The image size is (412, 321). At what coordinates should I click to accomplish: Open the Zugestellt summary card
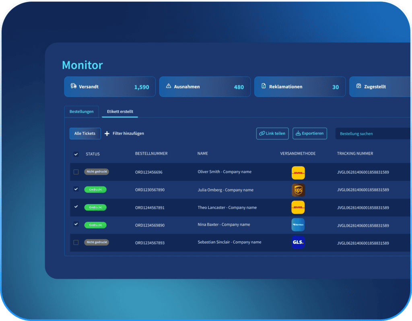[x=380, y=87]
